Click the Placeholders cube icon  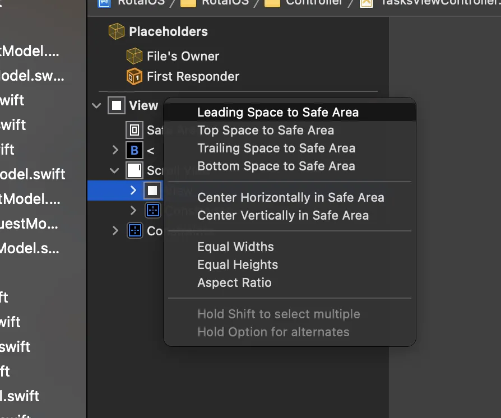pyautogui.click(x=117, y=32)
